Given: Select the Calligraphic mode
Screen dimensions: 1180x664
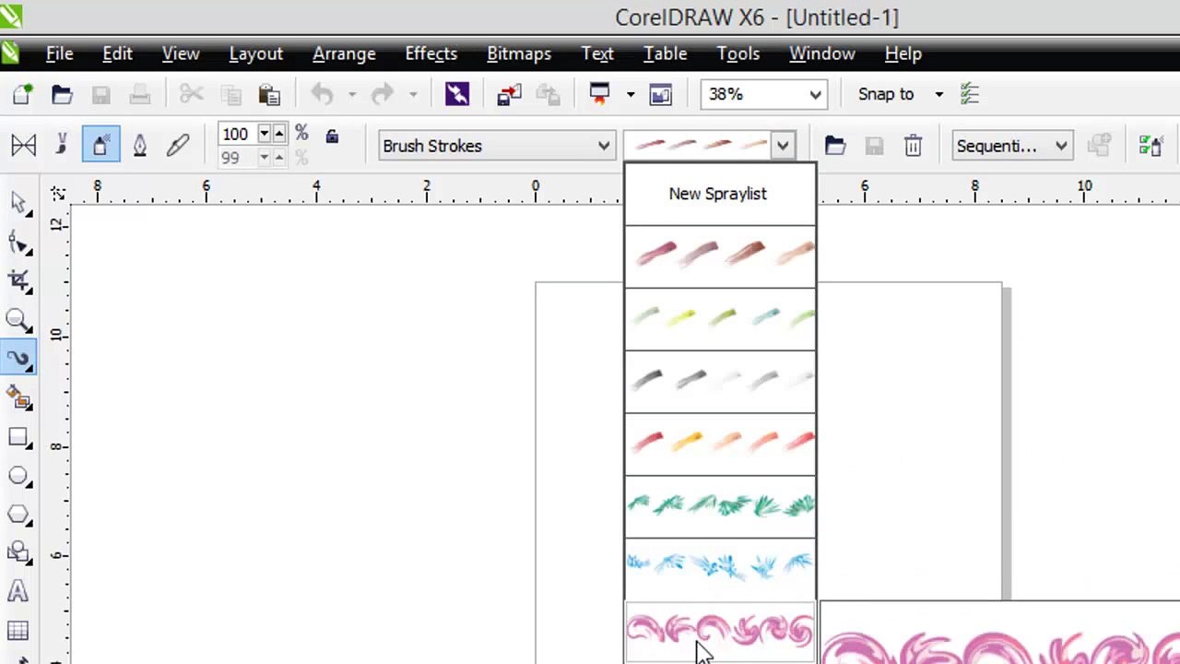Looking at the screenshot, I should tap(140, 146).
